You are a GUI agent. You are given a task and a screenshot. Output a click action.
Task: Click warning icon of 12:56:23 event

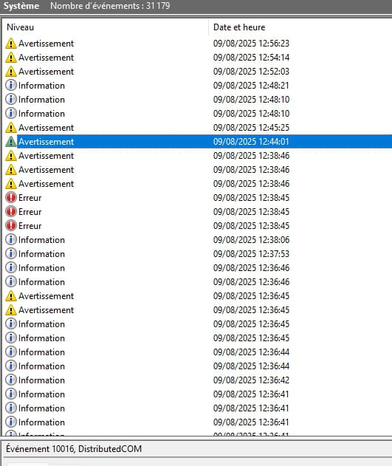click(x=11, y=44)
